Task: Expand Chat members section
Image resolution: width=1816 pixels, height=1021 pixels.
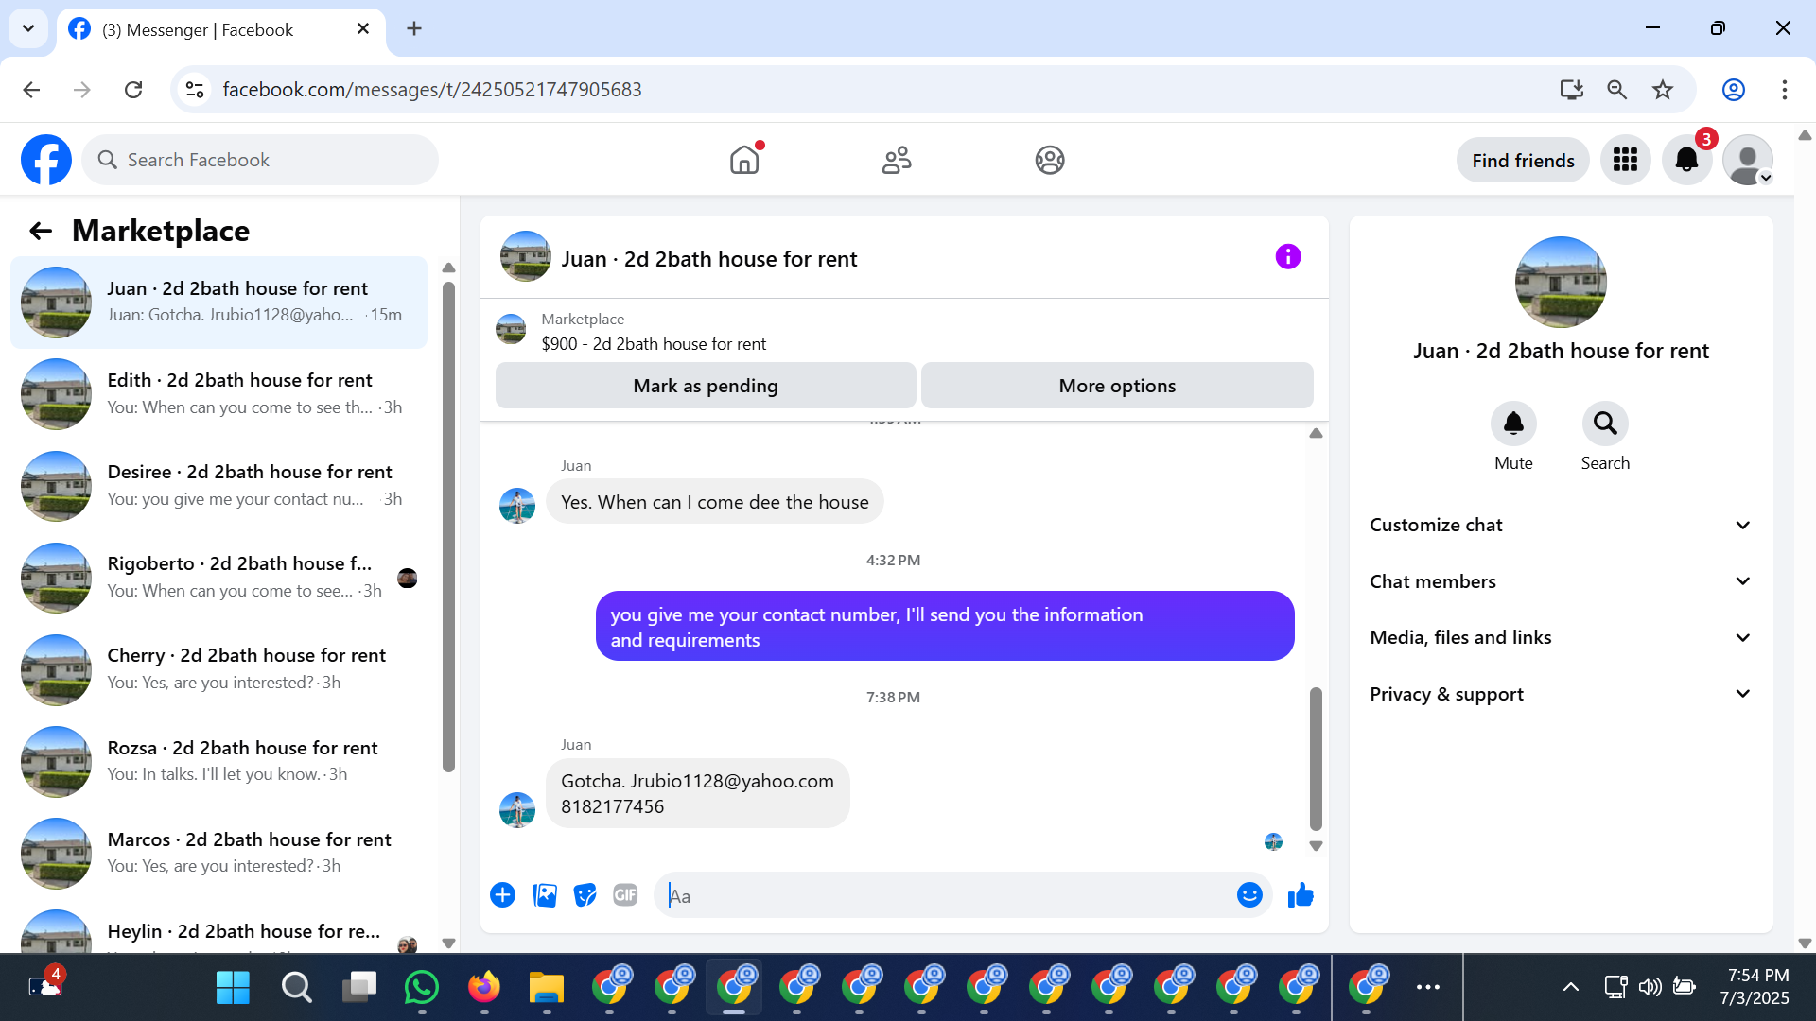Action: [1561, 581]
